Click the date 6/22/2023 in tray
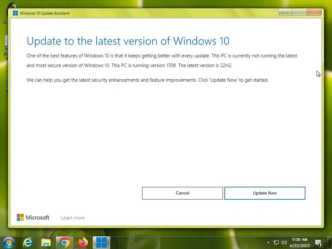 pos(300,246)
